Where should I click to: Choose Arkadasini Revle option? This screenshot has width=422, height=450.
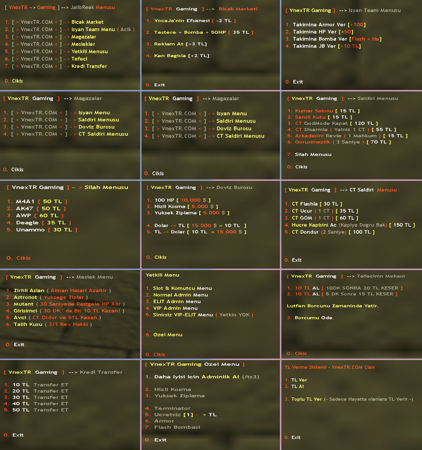[347, 136]
